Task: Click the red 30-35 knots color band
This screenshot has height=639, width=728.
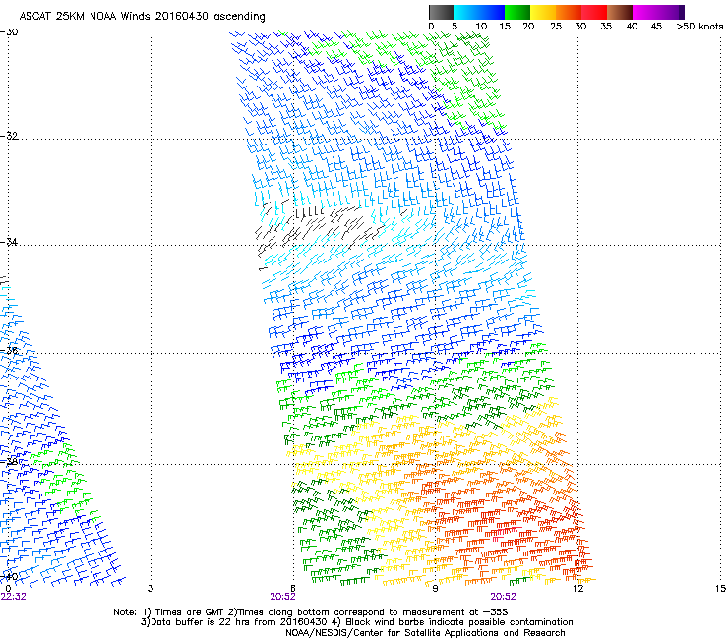Action: (x=594, y=12)
